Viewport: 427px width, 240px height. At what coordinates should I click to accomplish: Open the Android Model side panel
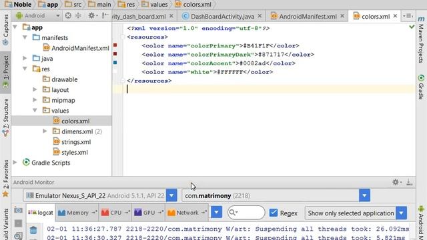pos(421,223)
